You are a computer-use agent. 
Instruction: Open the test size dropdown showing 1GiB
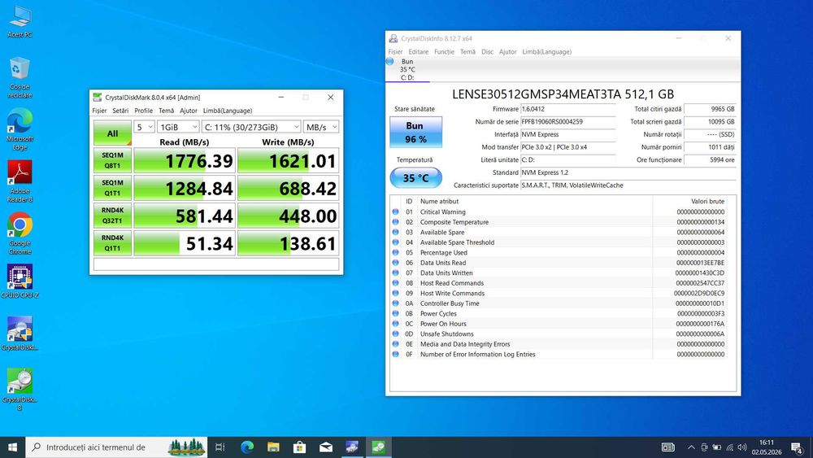click(x=178, y=127)
